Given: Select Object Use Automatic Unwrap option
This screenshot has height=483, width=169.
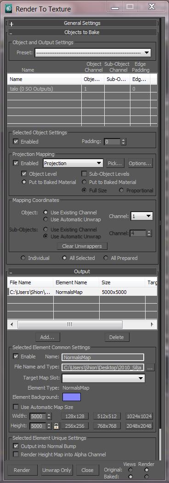Looking at the screenshot, I should coord(46,219).
